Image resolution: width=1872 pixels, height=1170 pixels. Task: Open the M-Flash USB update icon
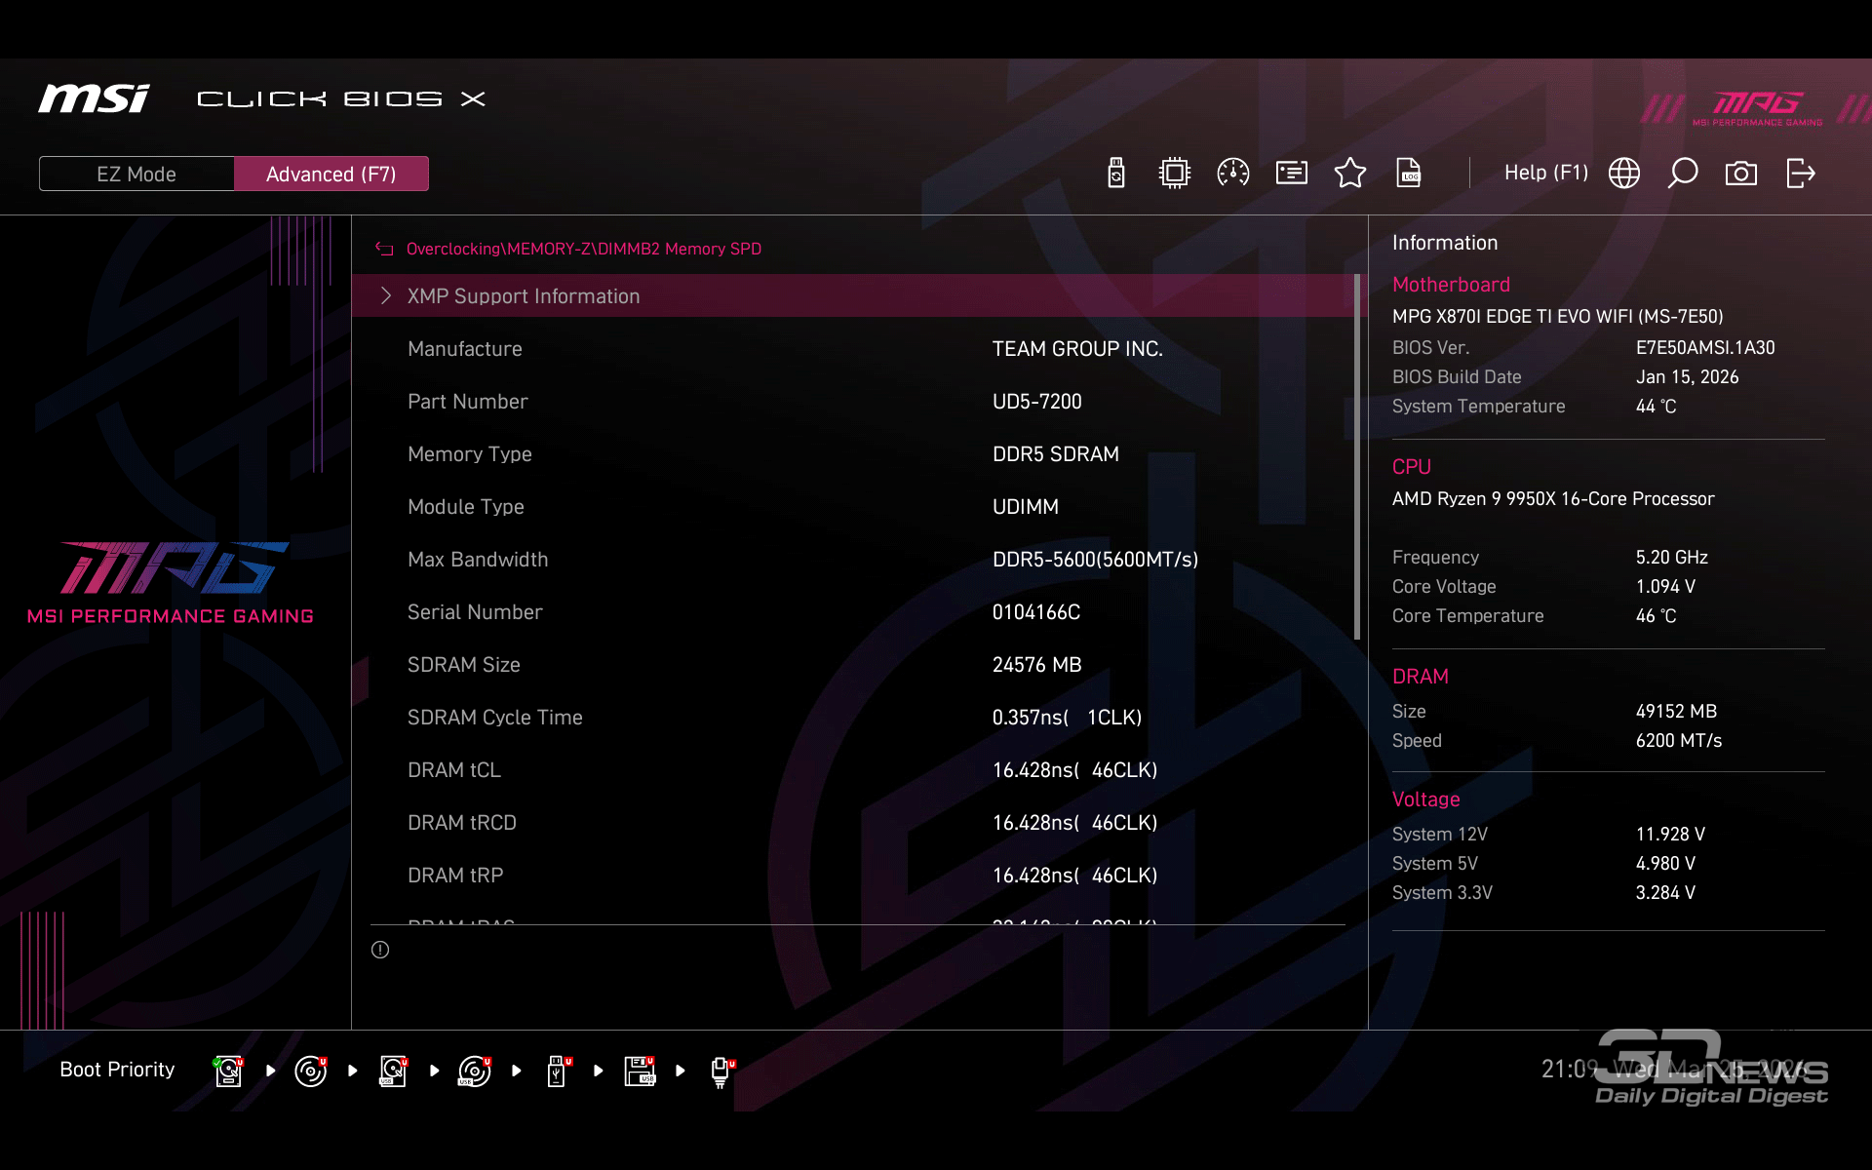(x=1116, y=174)
